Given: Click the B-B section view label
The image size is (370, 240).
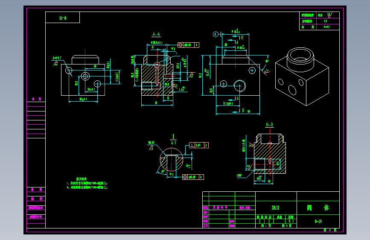Looking at the screenshot, I should 269,125.
